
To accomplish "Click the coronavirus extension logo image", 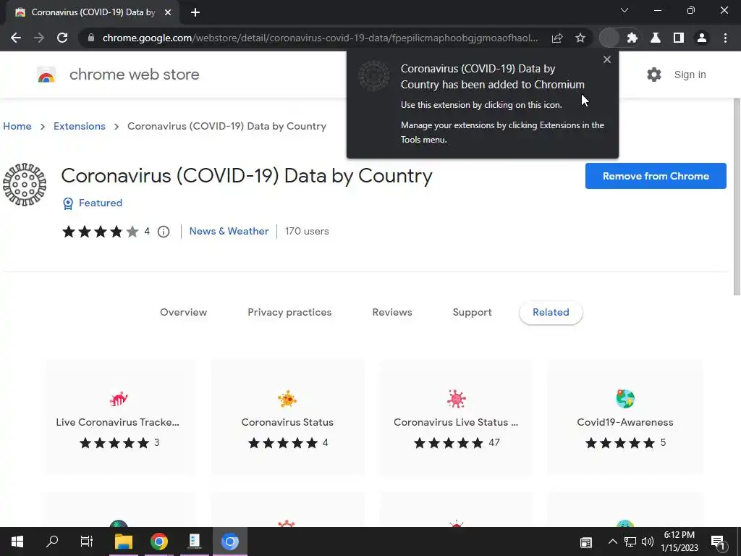I will pos(25,185).
